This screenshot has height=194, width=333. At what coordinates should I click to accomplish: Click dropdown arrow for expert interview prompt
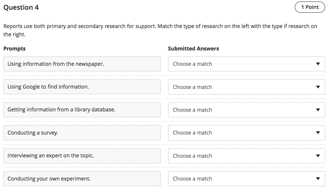(x=318, y=156)
